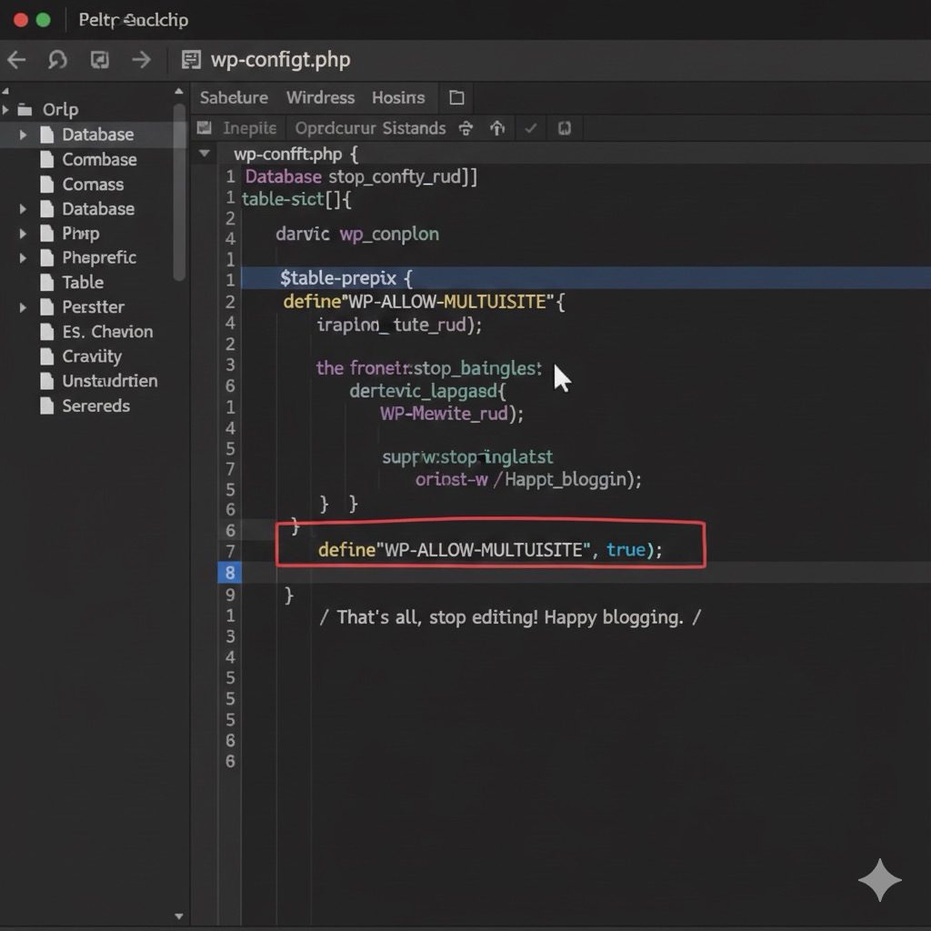
Task: Click the checkmark icon in editor toolbar
Action: coord(531,128)
